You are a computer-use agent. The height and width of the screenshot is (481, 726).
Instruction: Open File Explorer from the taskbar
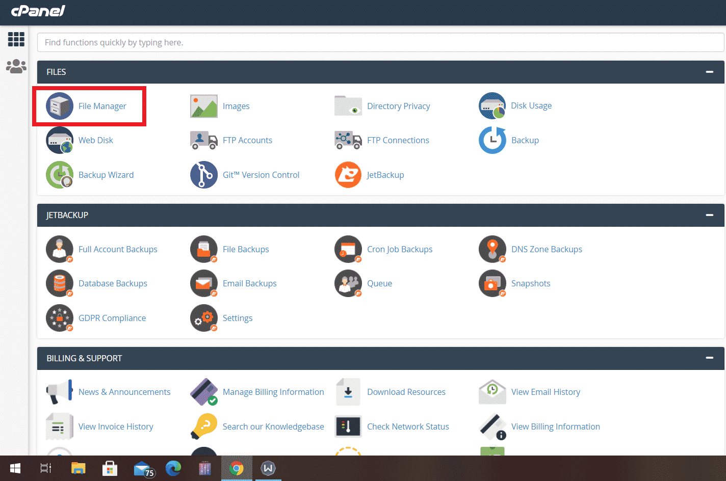pyautogui.click(x=78, y=468)
